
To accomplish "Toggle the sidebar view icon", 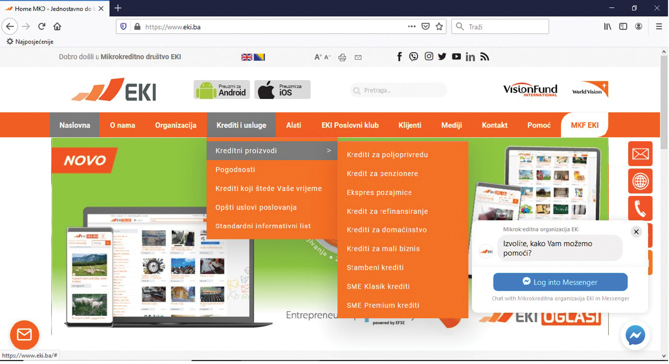I will point(623,26).
